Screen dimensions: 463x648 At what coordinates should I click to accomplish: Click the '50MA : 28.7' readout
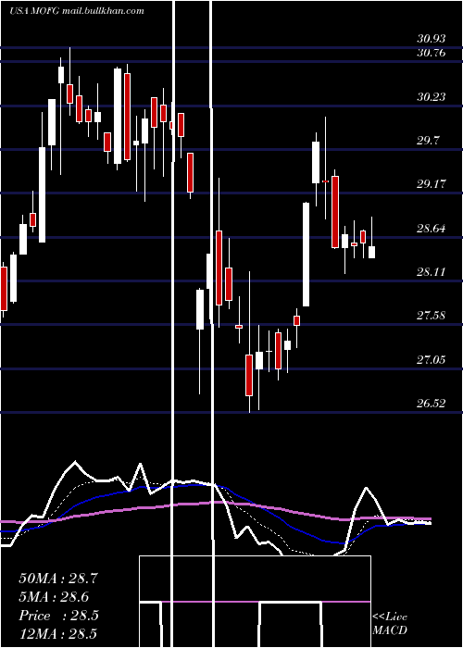[x=58, y=579]
